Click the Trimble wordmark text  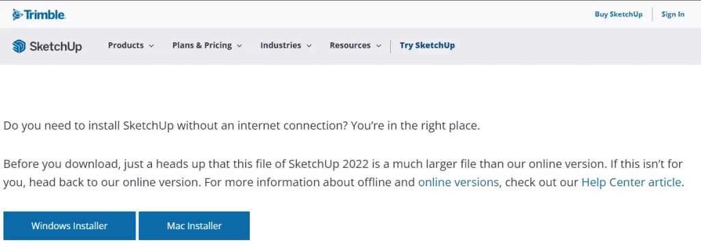(x=44, y=15)
